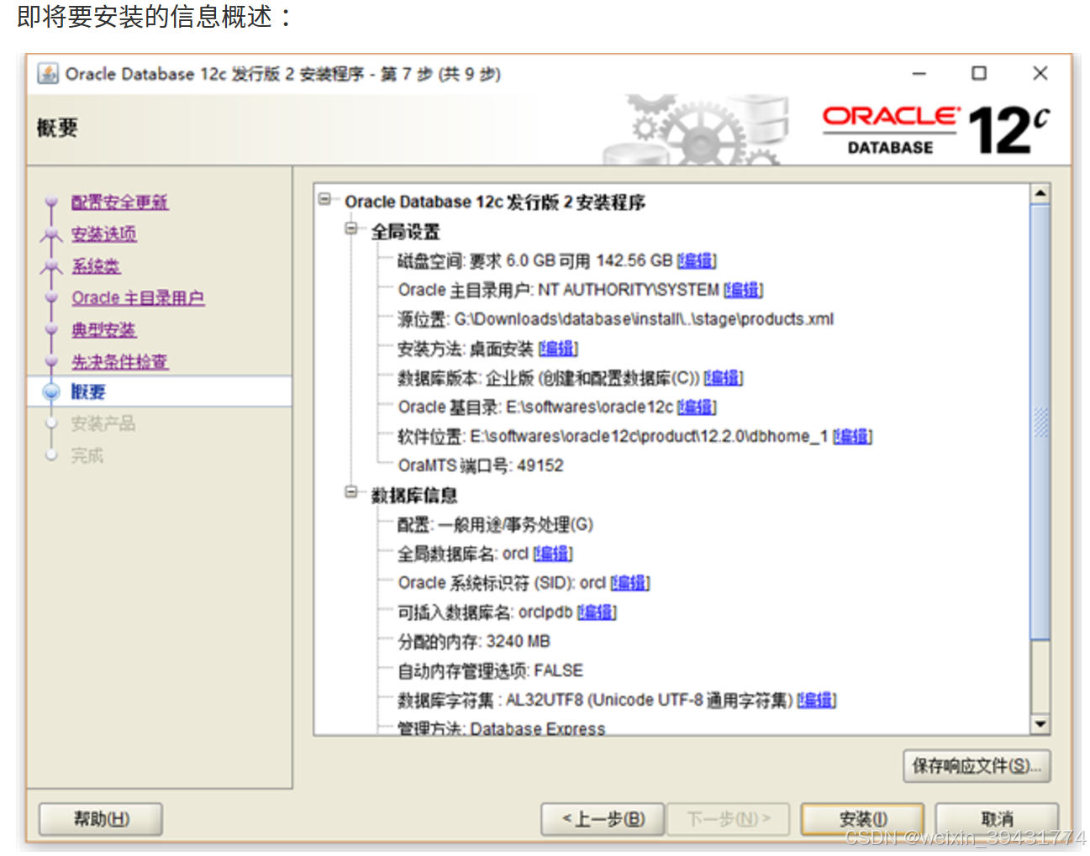Edit the 软件位置 path
Image resolution: width=1090 pixels, height=856 pixels.
(x=851, y=436)
